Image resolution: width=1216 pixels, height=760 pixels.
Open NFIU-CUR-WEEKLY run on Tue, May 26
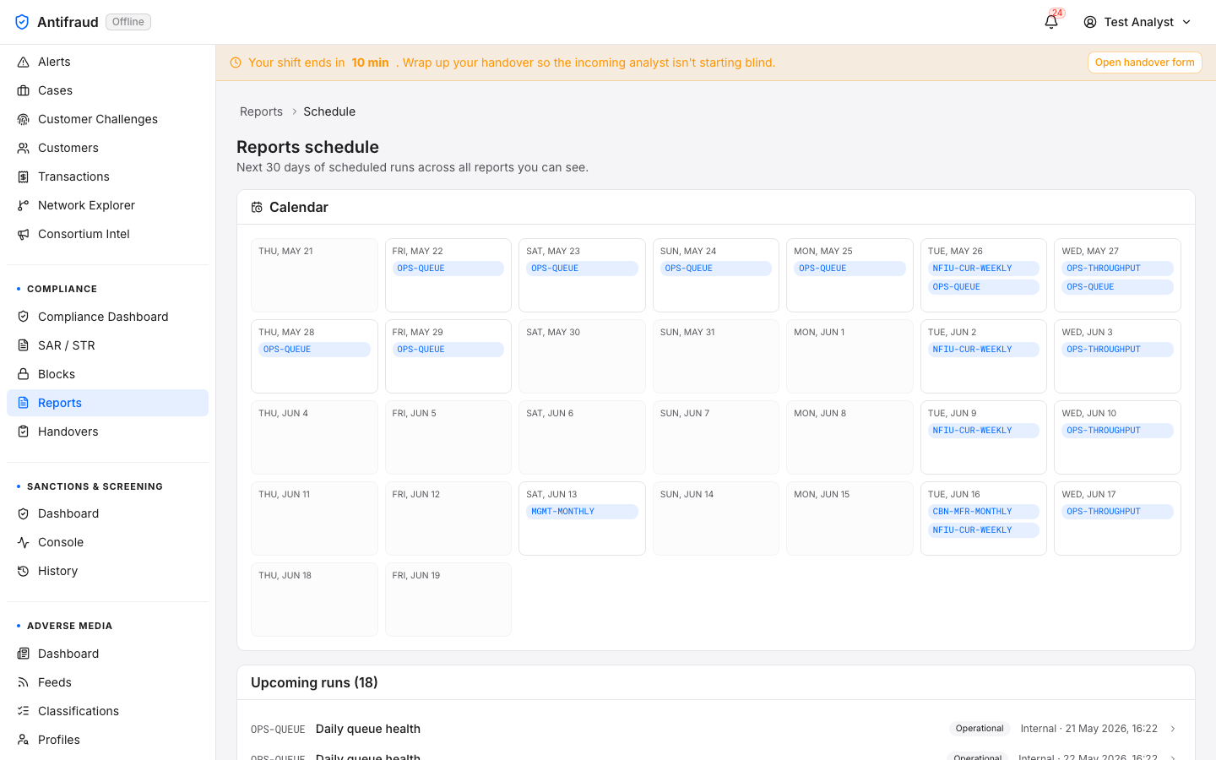tap(983, 269)
